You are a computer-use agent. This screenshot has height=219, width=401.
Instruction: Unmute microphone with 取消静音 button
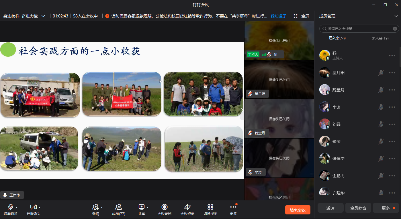tap(10, 207)
